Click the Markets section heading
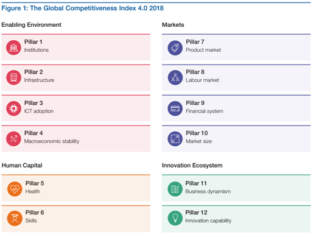 click(173, 25)
